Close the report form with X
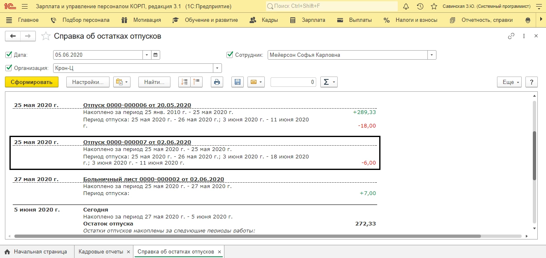The height and width of the screenshot is (258, 546). click(x=536, y=36)
